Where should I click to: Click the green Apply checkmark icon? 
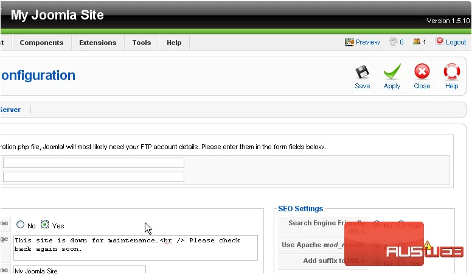[392, 72]
